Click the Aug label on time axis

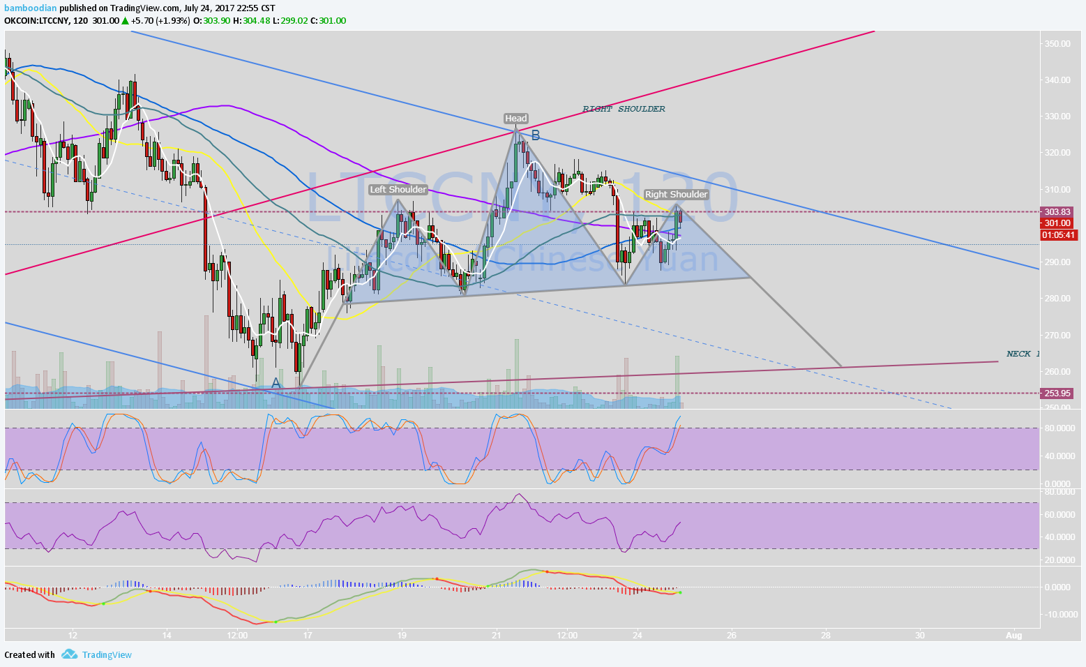pyautogui.click(x=1014, y=636)
